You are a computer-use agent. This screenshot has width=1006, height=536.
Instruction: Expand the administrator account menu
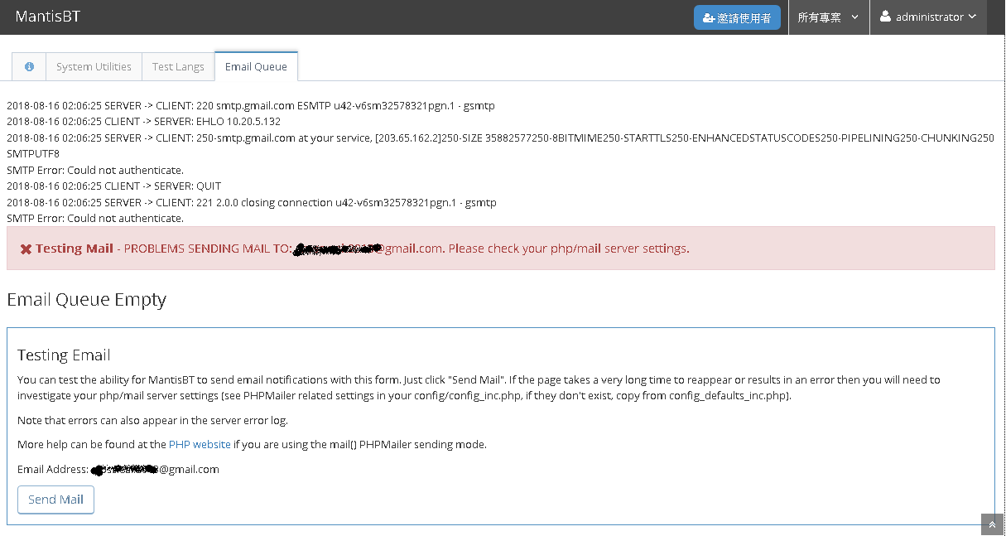[929, 17]
